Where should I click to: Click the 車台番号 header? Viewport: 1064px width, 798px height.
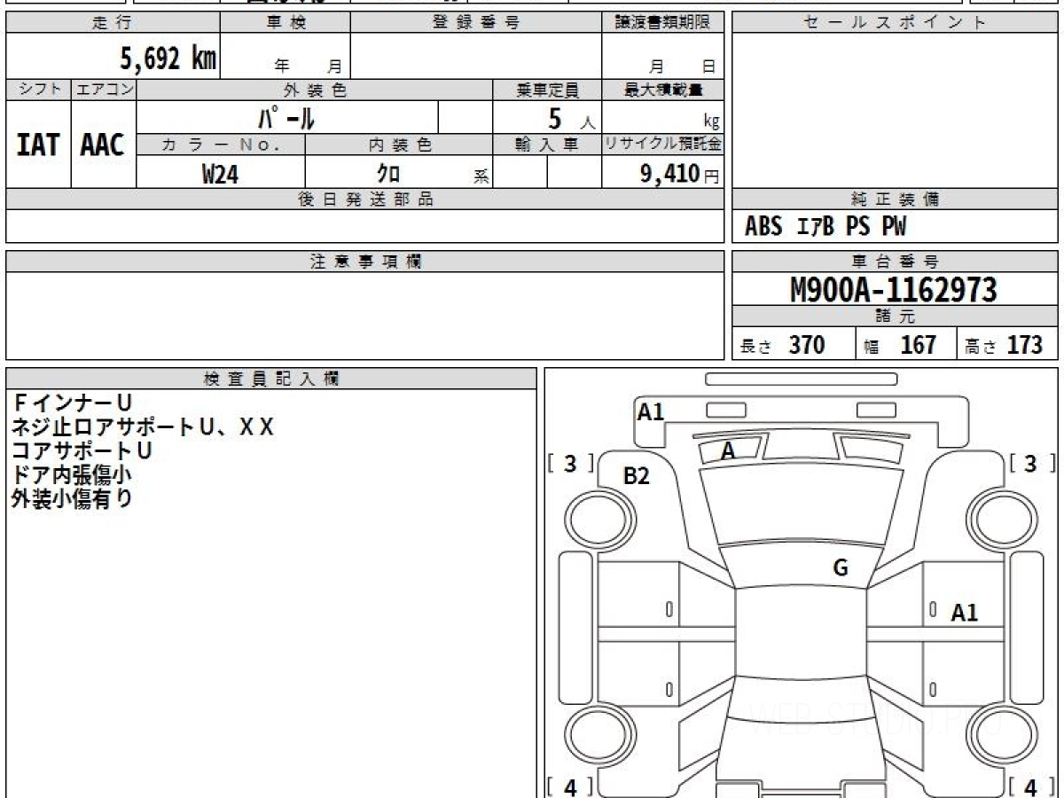pos(895,262)
